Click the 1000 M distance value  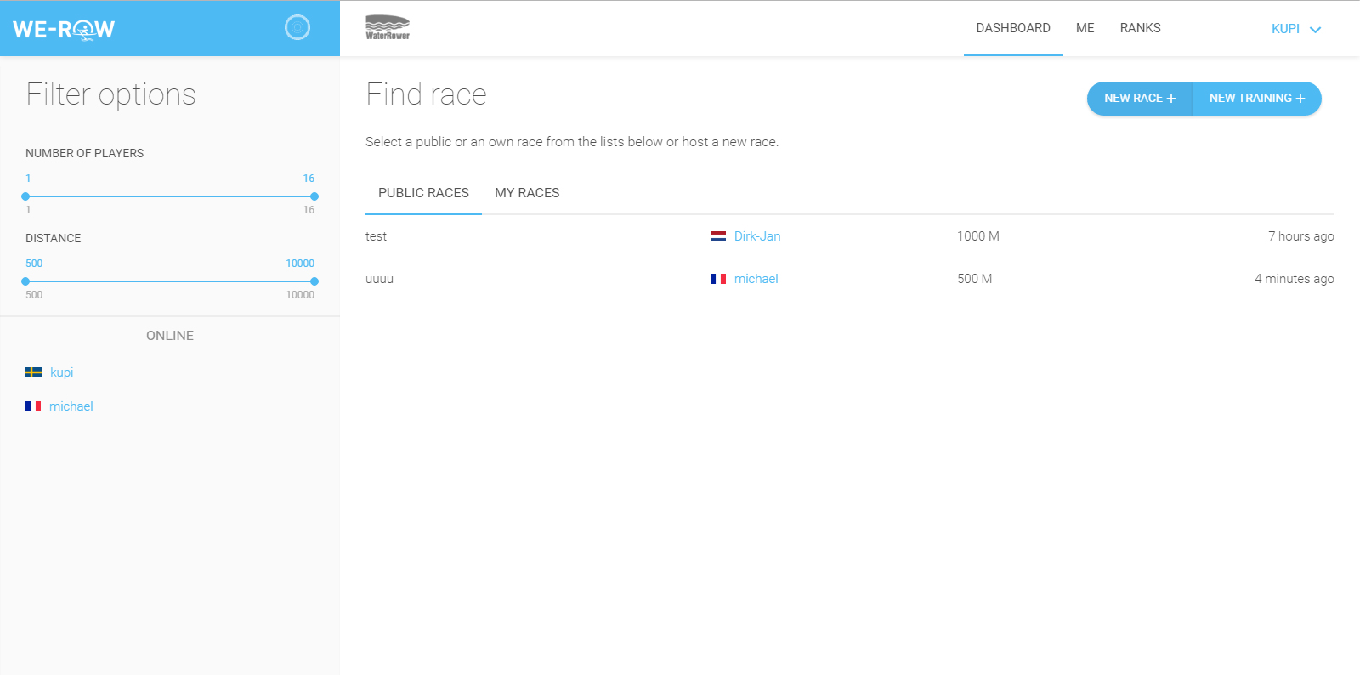tap(978, 236)
